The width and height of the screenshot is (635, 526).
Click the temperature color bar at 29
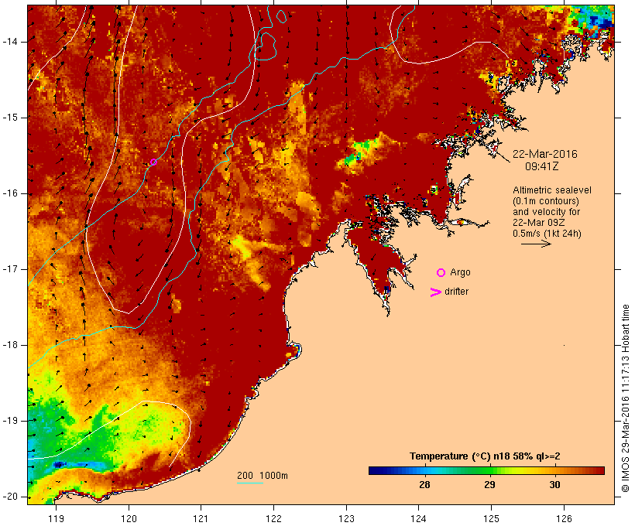click(x=489, y=470)
